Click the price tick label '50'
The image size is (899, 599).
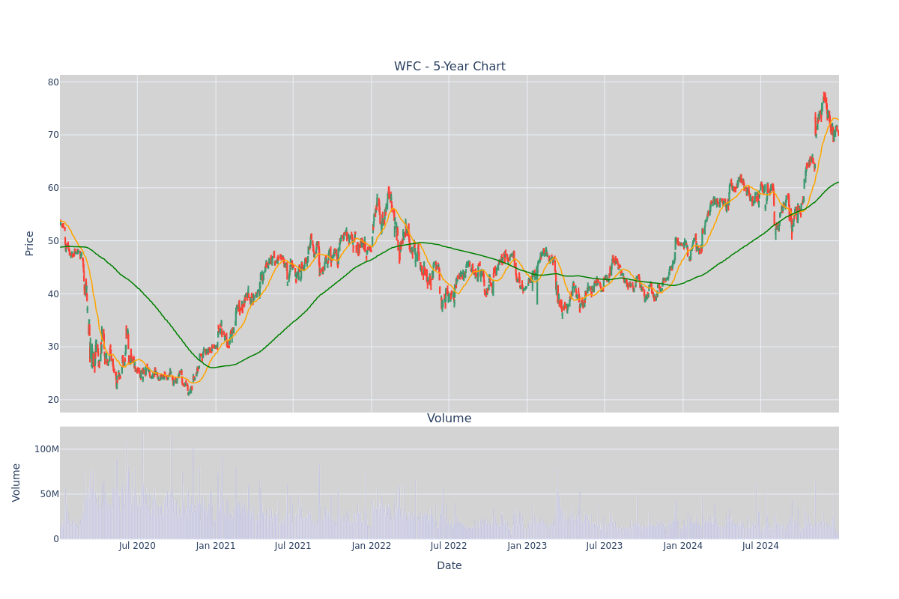click(x=53, y=241)
